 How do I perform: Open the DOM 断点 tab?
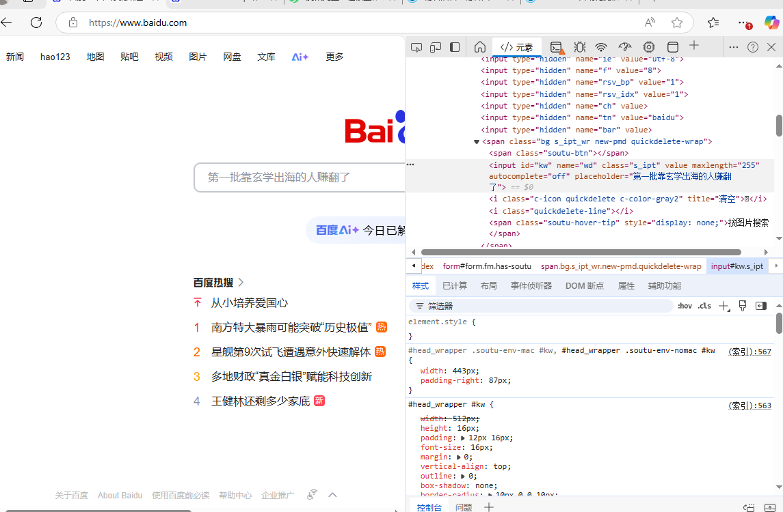[x=584, y=285]
